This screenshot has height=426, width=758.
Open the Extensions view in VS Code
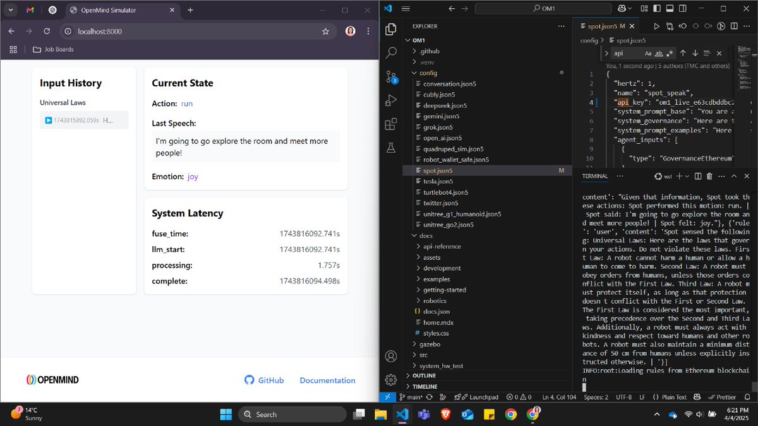[391, 124]
